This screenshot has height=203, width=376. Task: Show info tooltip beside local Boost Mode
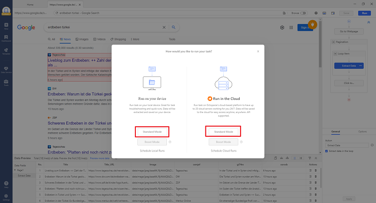[170, 142]
